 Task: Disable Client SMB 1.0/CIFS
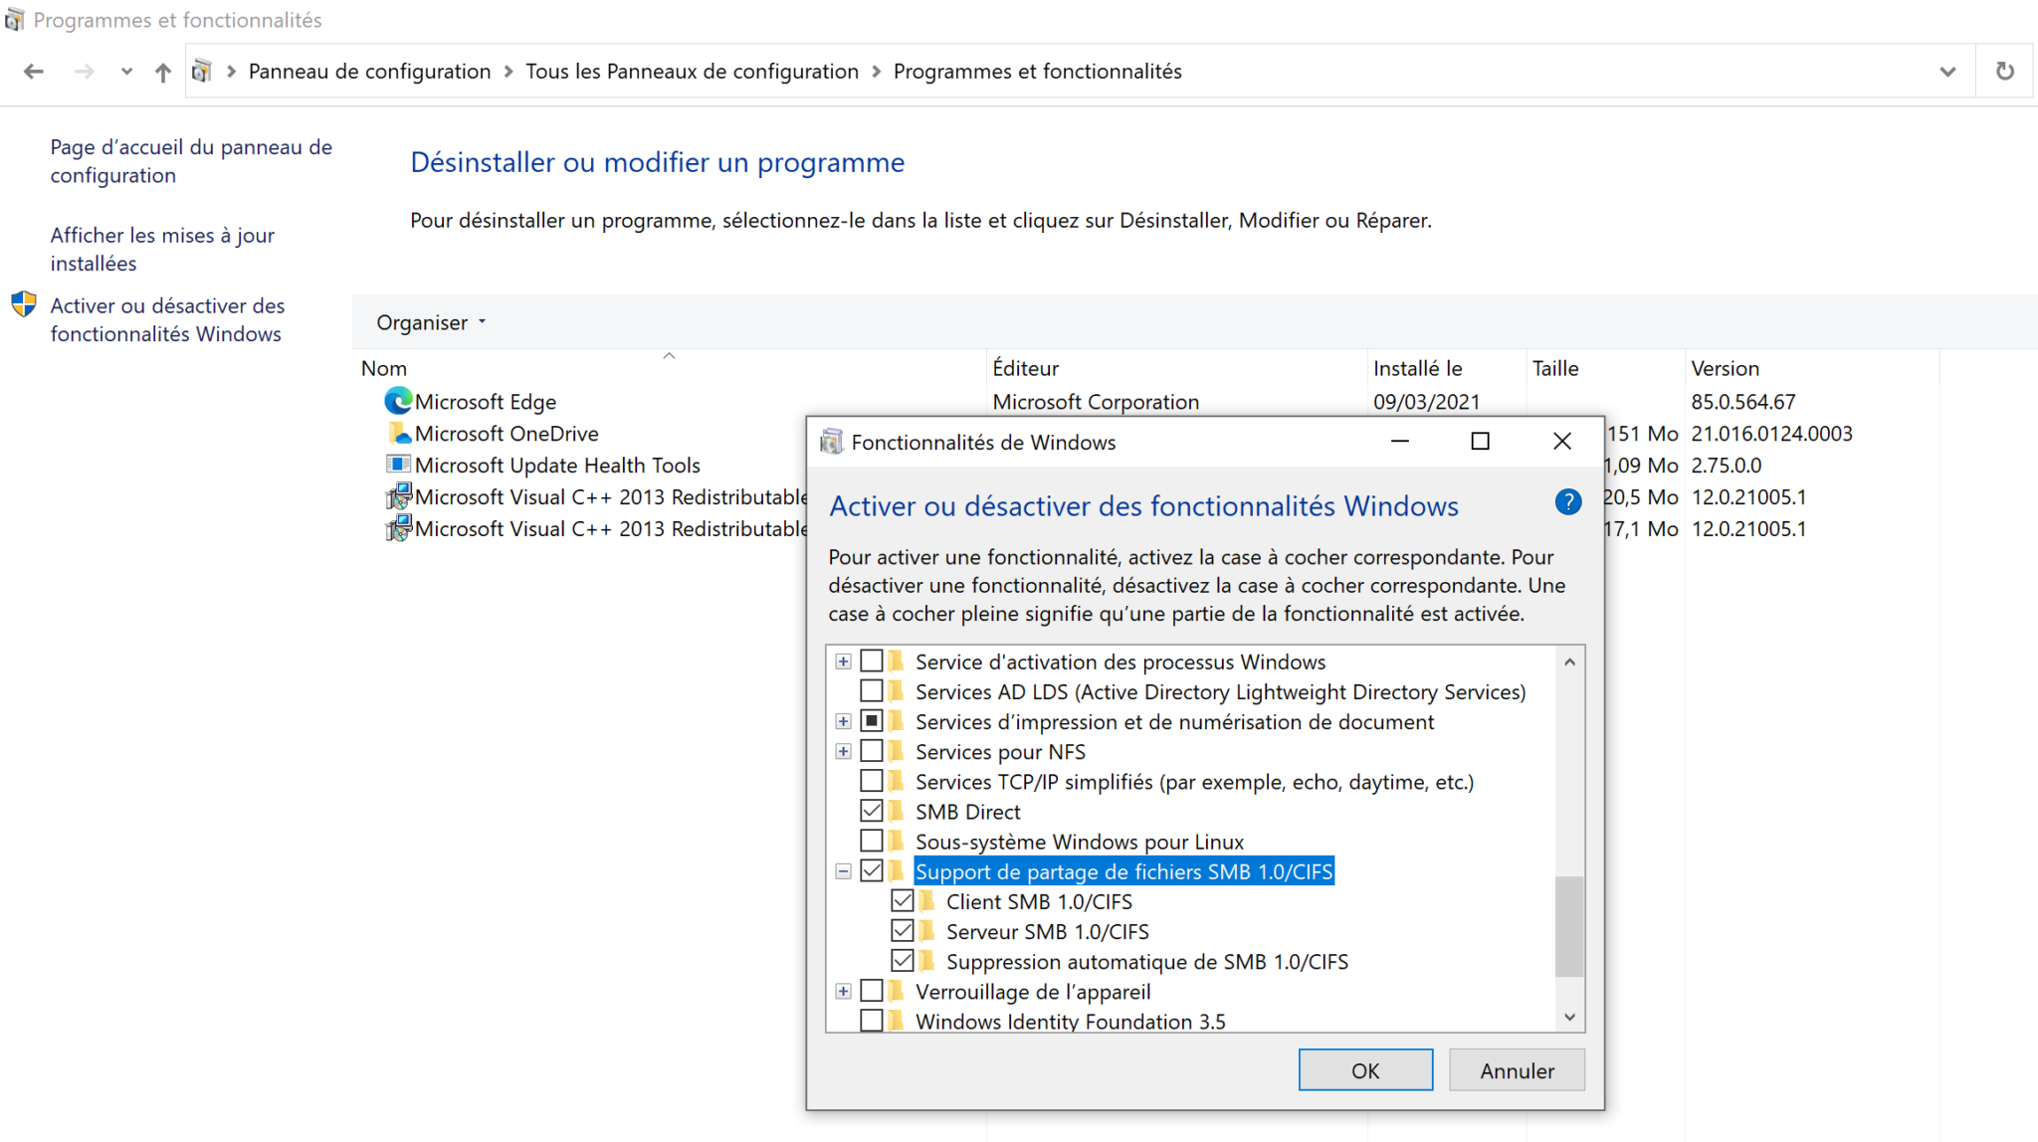[x=903, y=900]
